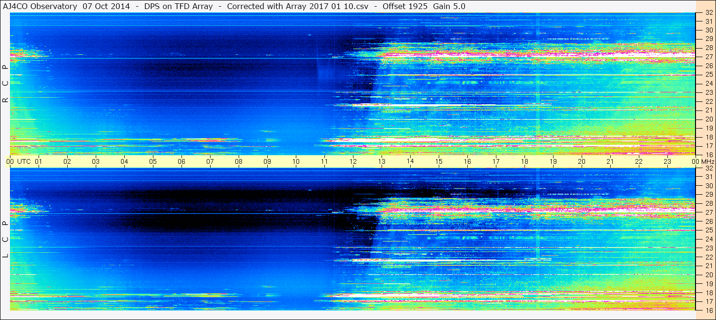Click the 25 MHz label of LCP panel

point(708,230)
